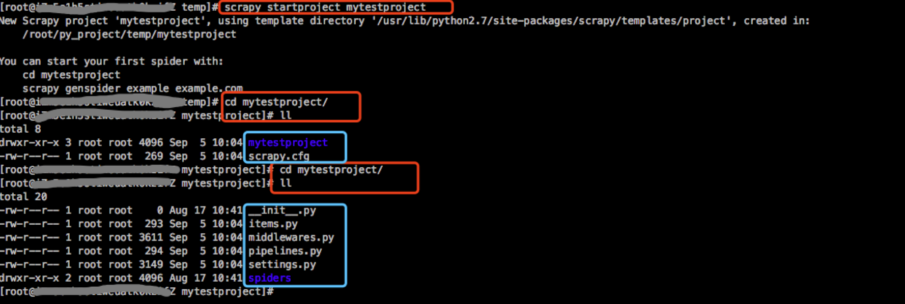Click the /root/py_project/temp/mytestproject path text

point(129,35)
